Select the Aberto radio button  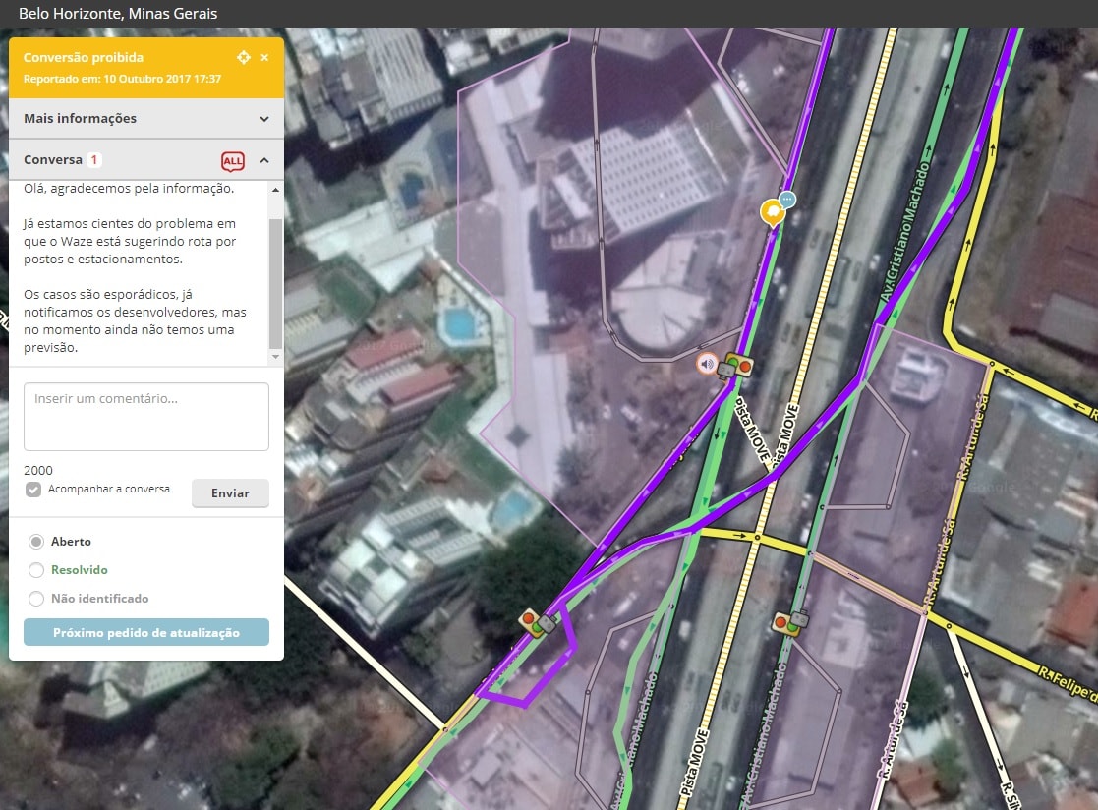click(x=36, y=542)
